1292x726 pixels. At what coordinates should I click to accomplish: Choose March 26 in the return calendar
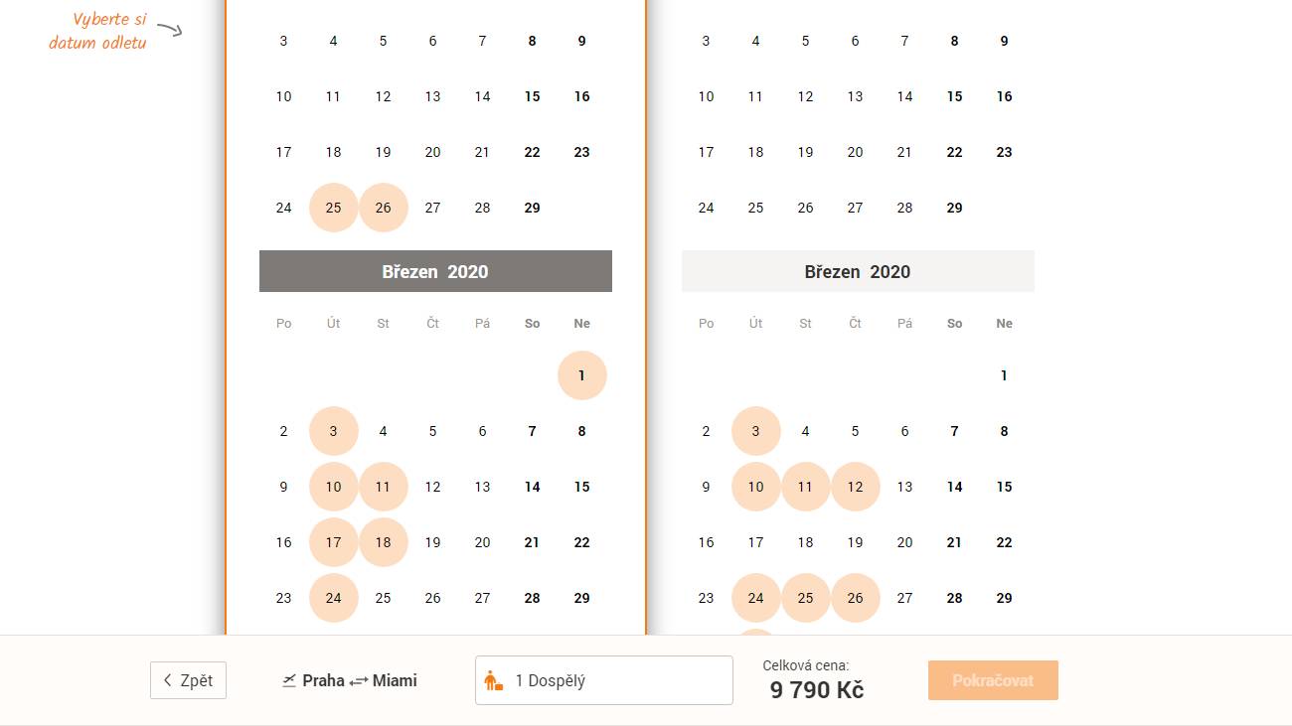point(855,598)
